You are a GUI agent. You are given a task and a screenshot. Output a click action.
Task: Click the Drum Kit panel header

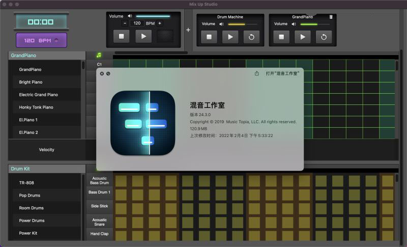pos(47,169)
